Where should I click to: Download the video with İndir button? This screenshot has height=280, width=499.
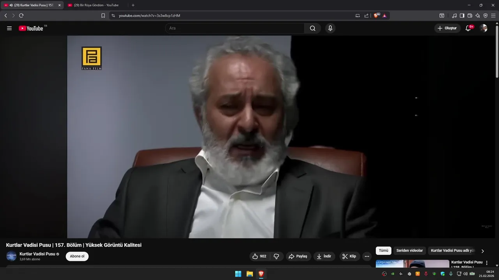coord(324,256)
